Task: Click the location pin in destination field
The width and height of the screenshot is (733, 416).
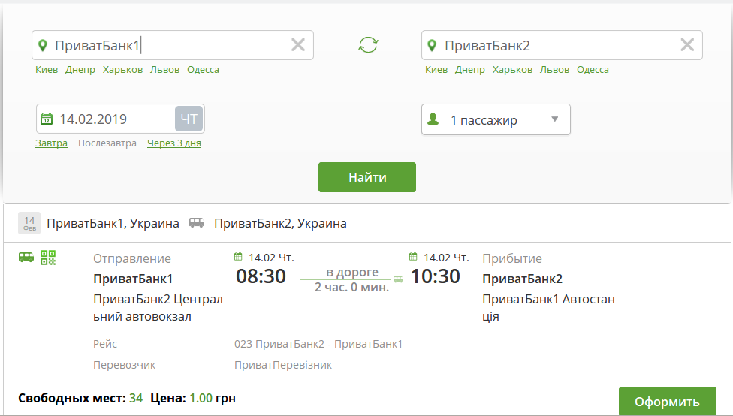Action: (x=432, y=45)
